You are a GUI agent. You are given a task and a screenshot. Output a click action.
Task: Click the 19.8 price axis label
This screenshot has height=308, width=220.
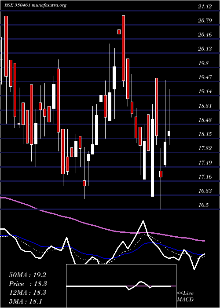coord(203,63)
